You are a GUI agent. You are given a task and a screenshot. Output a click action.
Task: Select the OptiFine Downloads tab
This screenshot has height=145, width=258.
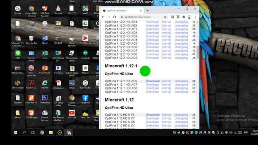point(122,10)
